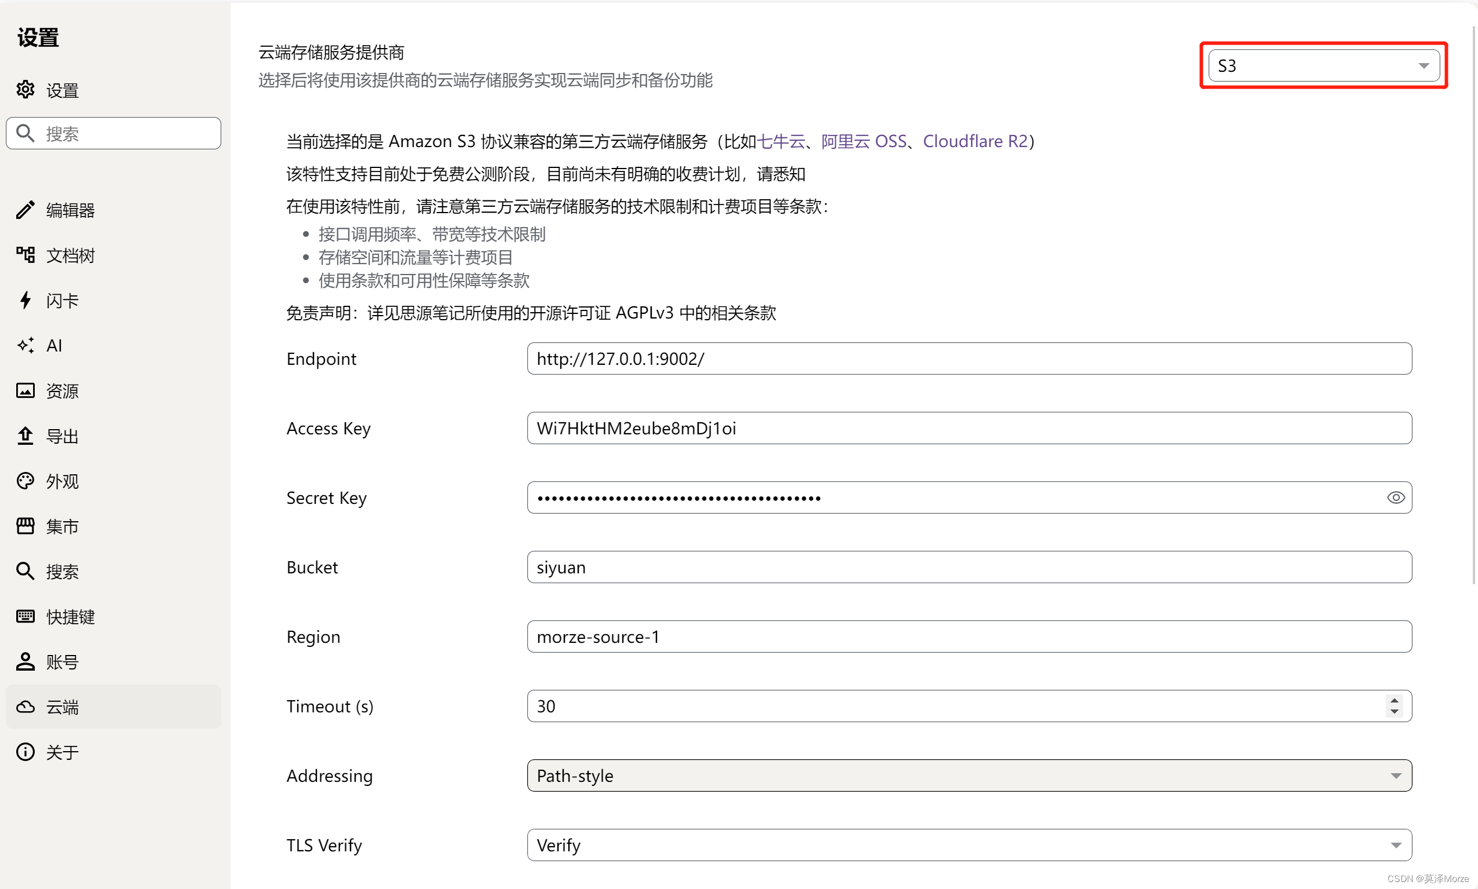The width and height of the screenshot is (1478, 889).
Task: Open the 外观 palette icon
Action: tap(25, 481)
